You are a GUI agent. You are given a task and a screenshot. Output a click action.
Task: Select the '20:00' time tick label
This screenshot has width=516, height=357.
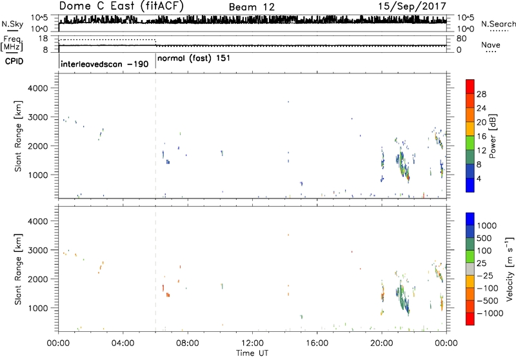(382, 343)
